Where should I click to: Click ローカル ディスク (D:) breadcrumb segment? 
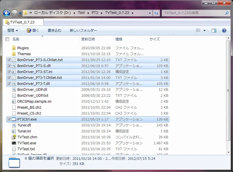coord(53,13)
